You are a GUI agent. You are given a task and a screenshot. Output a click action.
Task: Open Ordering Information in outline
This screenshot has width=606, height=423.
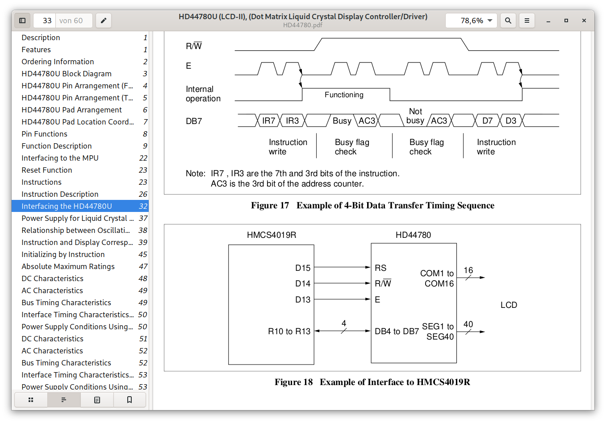pyautogui.click(x=80, y=62)
